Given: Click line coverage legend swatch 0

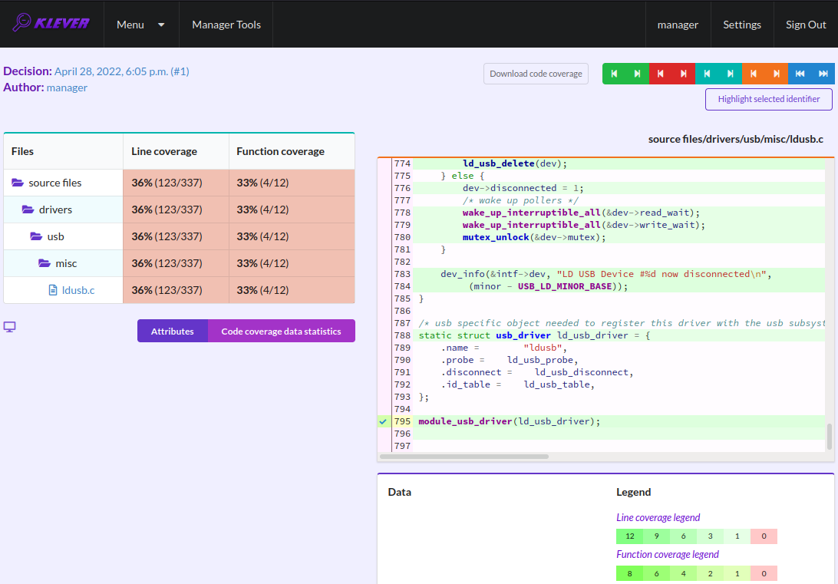Looking at the screenshot, I should coord(764,536).
